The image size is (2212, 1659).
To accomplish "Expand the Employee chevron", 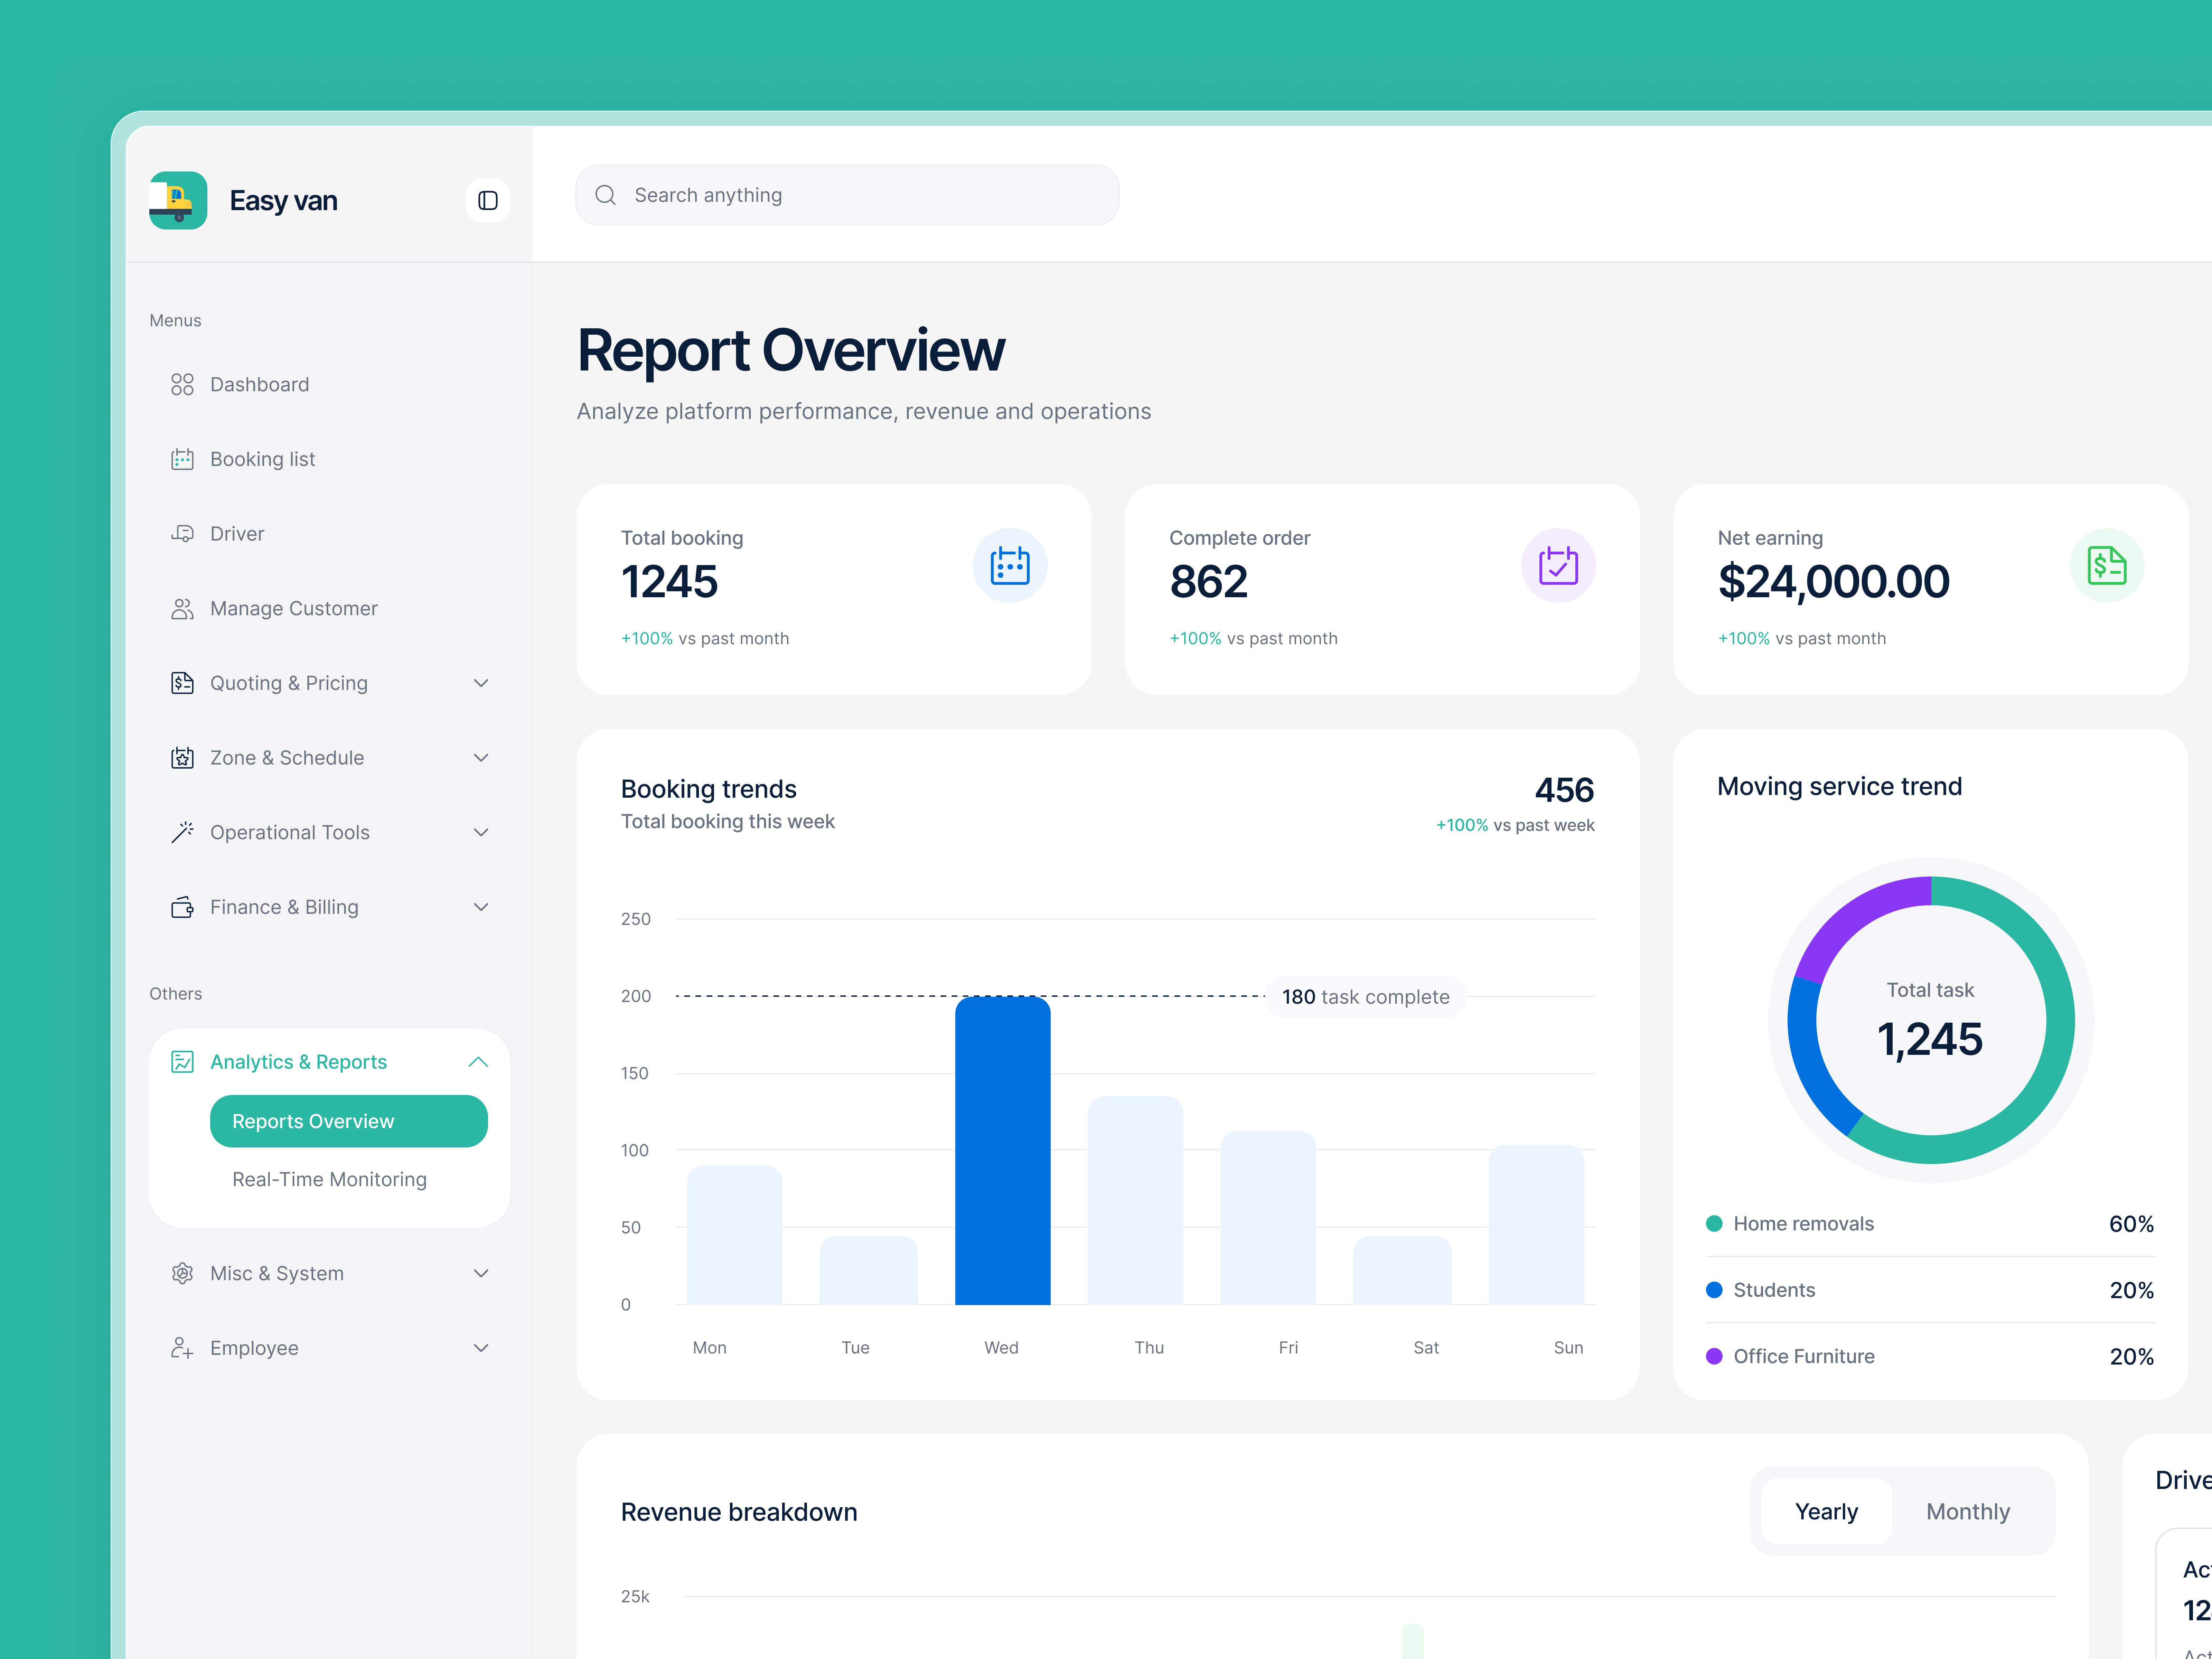I will (x=481, y=1348).
